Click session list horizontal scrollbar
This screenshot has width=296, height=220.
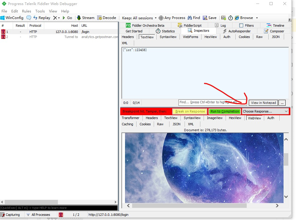(x=31, y=202)
